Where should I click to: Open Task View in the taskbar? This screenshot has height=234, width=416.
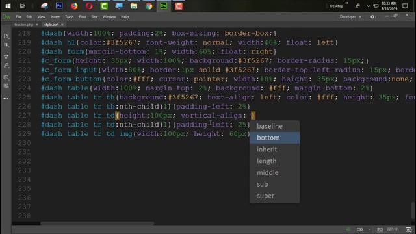(x=23, y=6)
